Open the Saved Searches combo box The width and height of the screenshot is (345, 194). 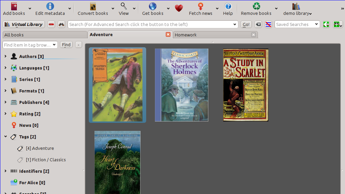click(297, 24)
